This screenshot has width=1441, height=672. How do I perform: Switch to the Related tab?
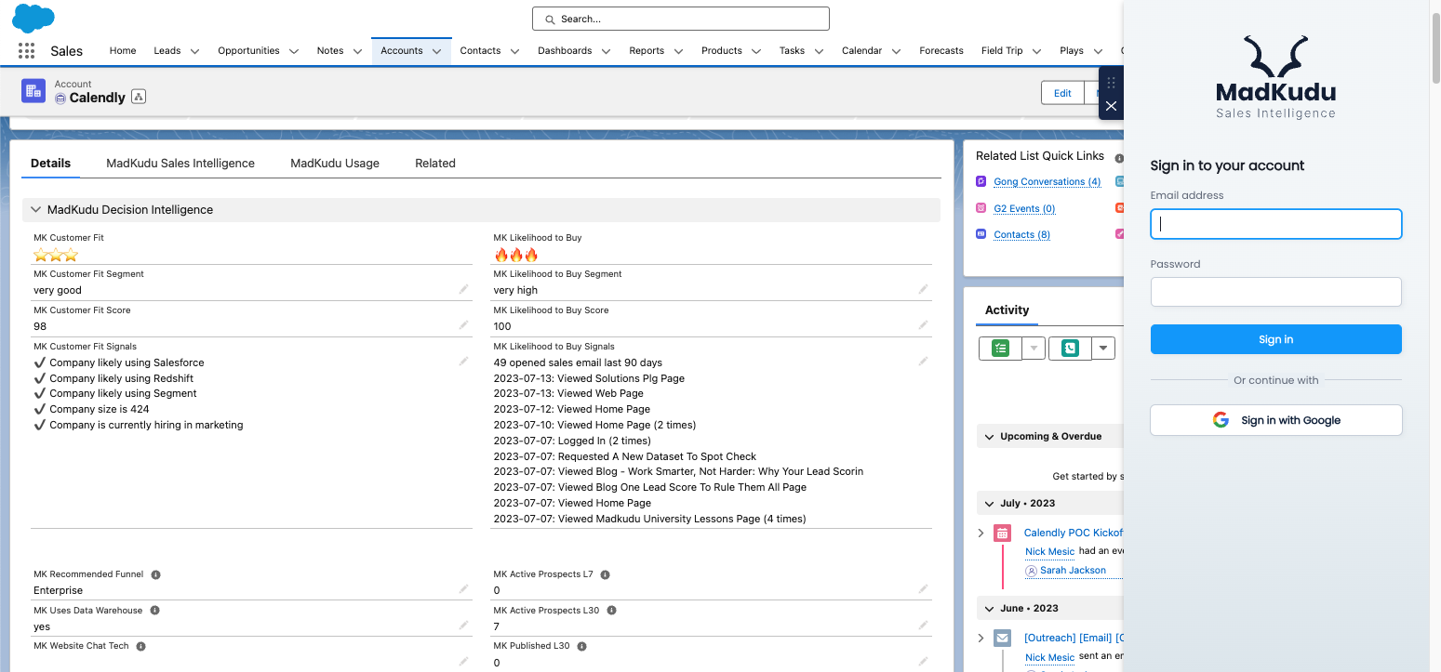(435, 164)
